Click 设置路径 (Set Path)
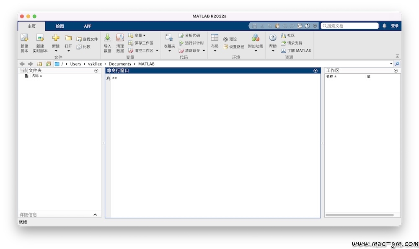The image size is (419, 249). point(233,47)
